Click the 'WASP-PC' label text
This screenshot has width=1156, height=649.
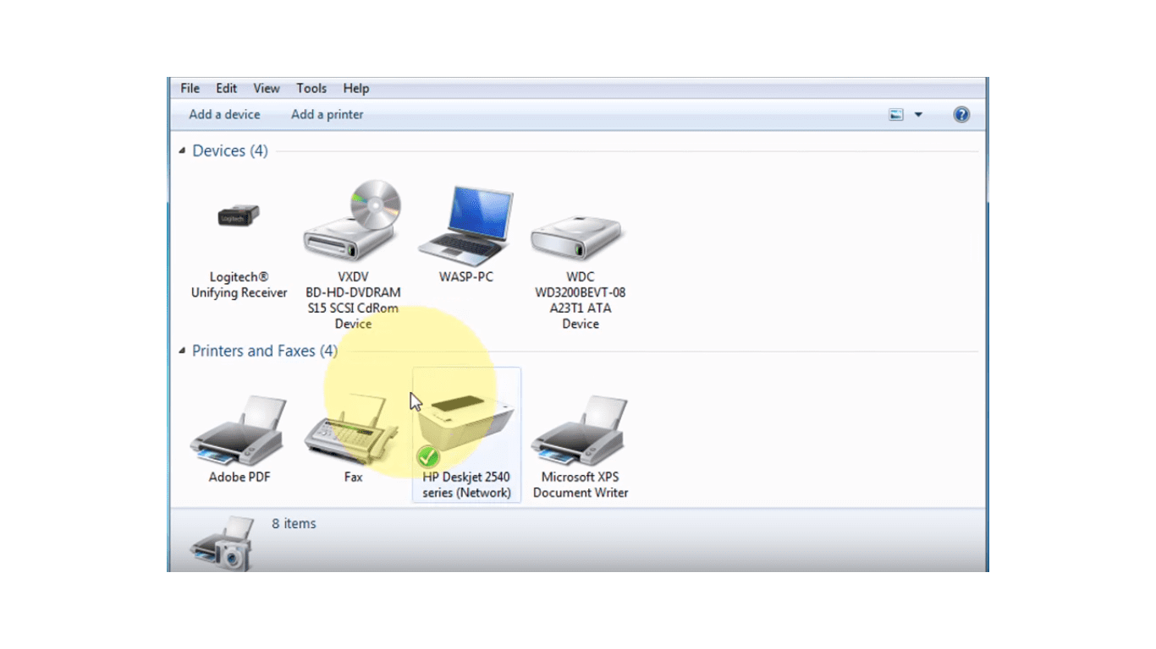coord(466,276)
